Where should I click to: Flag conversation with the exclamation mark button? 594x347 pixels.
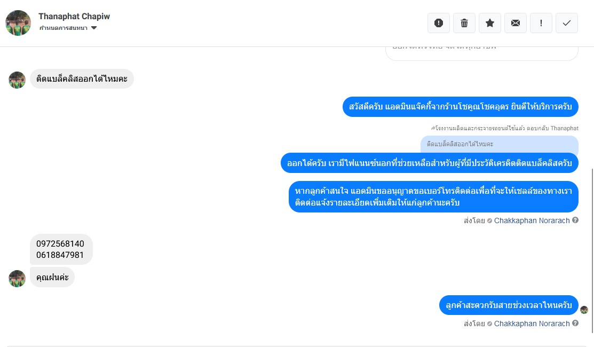[541, 23]
